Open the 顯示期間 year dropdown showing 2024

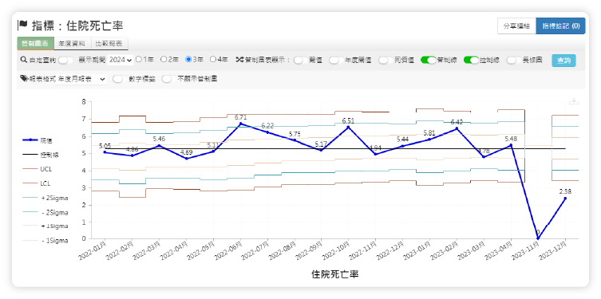pyautogui.click(x=121, y=60)
